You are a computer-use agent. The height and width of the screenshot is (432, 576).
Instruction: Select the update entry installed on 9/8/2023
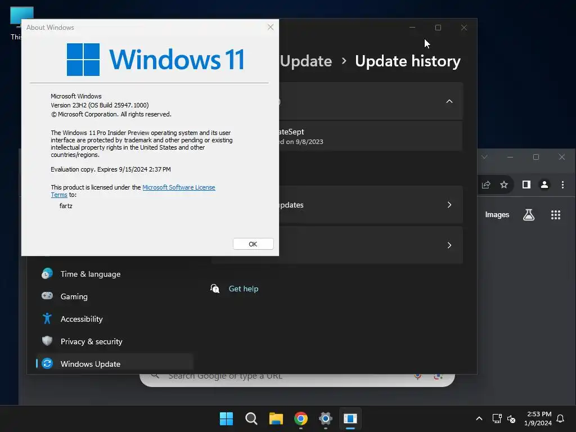click(370, 136)
